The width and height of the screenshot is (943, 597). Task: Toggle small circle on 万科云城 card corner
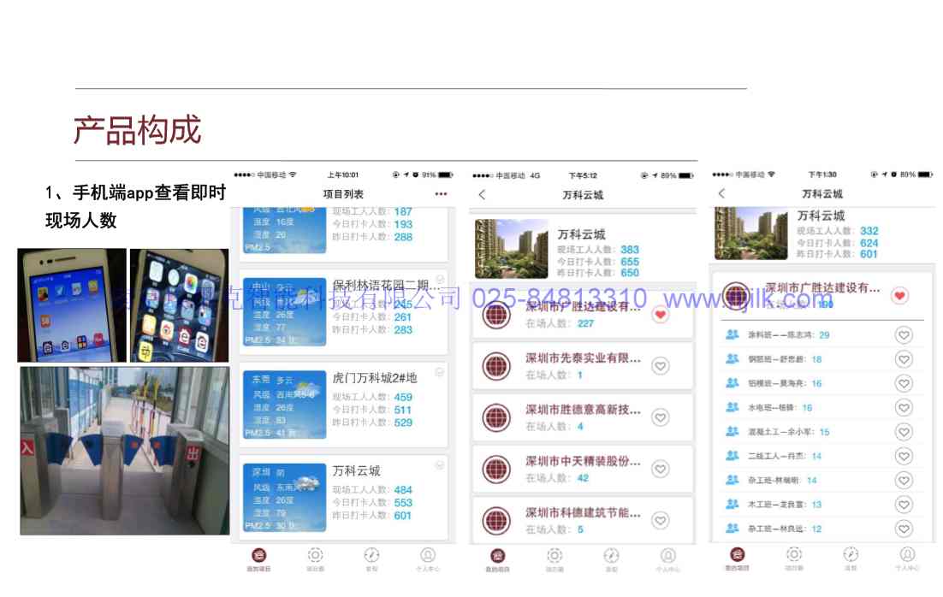[x=440, y=464]
